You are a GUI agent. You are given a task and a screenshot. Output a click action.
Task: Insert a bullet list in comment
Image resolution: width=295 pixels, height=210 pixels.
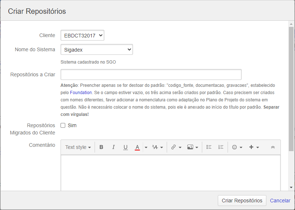(209, 147)
